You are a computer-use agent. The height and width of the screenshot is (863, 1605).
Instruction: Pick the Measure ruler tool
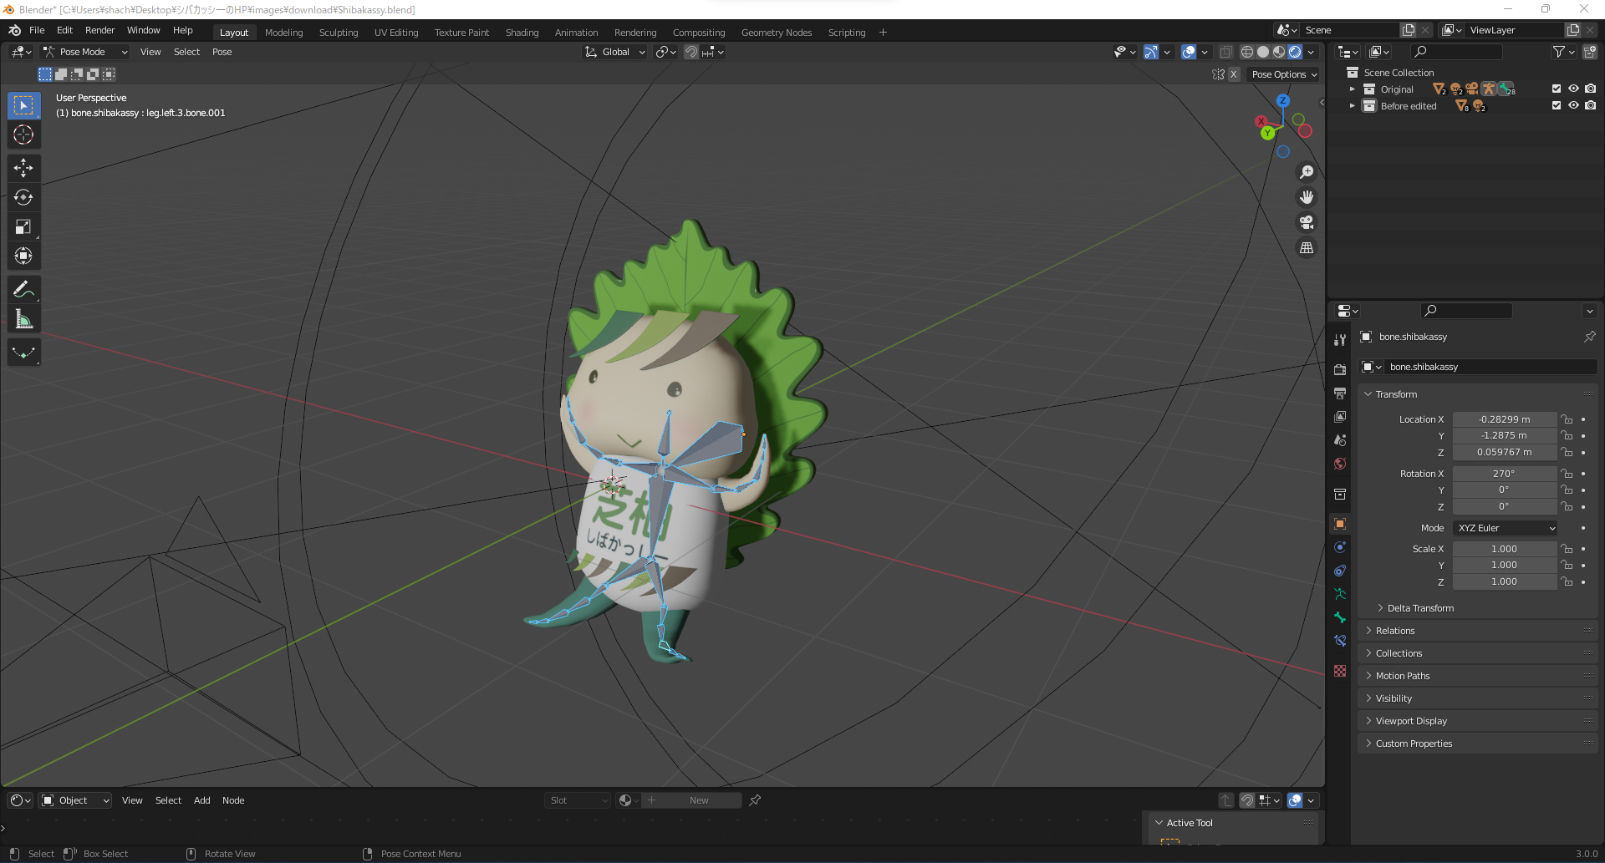pyautogui.click(x=23, y=319)
